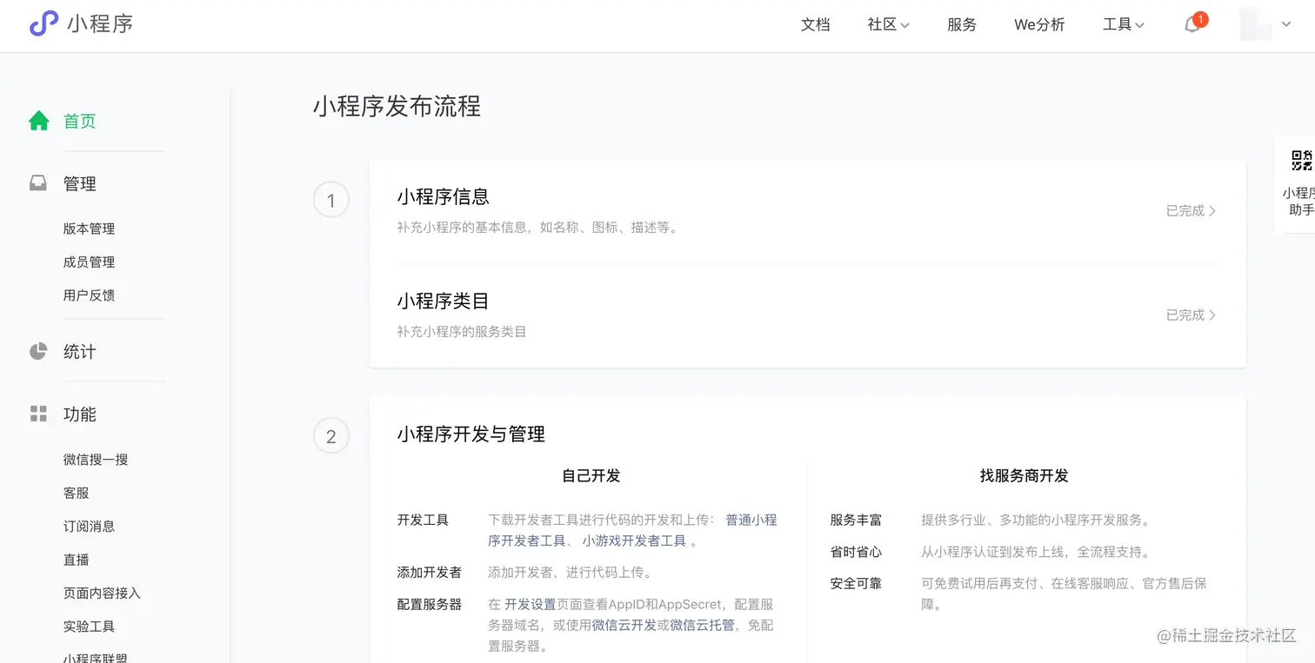Open 服务 in top navigation
Screen dimensions: 1315x663
pyautogui.click(x=962, y=25)
